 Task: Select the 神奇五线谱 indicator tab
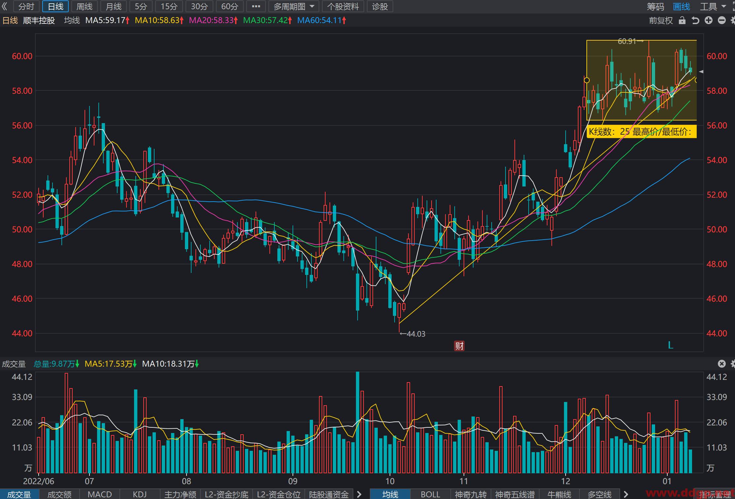pyautogui.click(x=515, y=494)
